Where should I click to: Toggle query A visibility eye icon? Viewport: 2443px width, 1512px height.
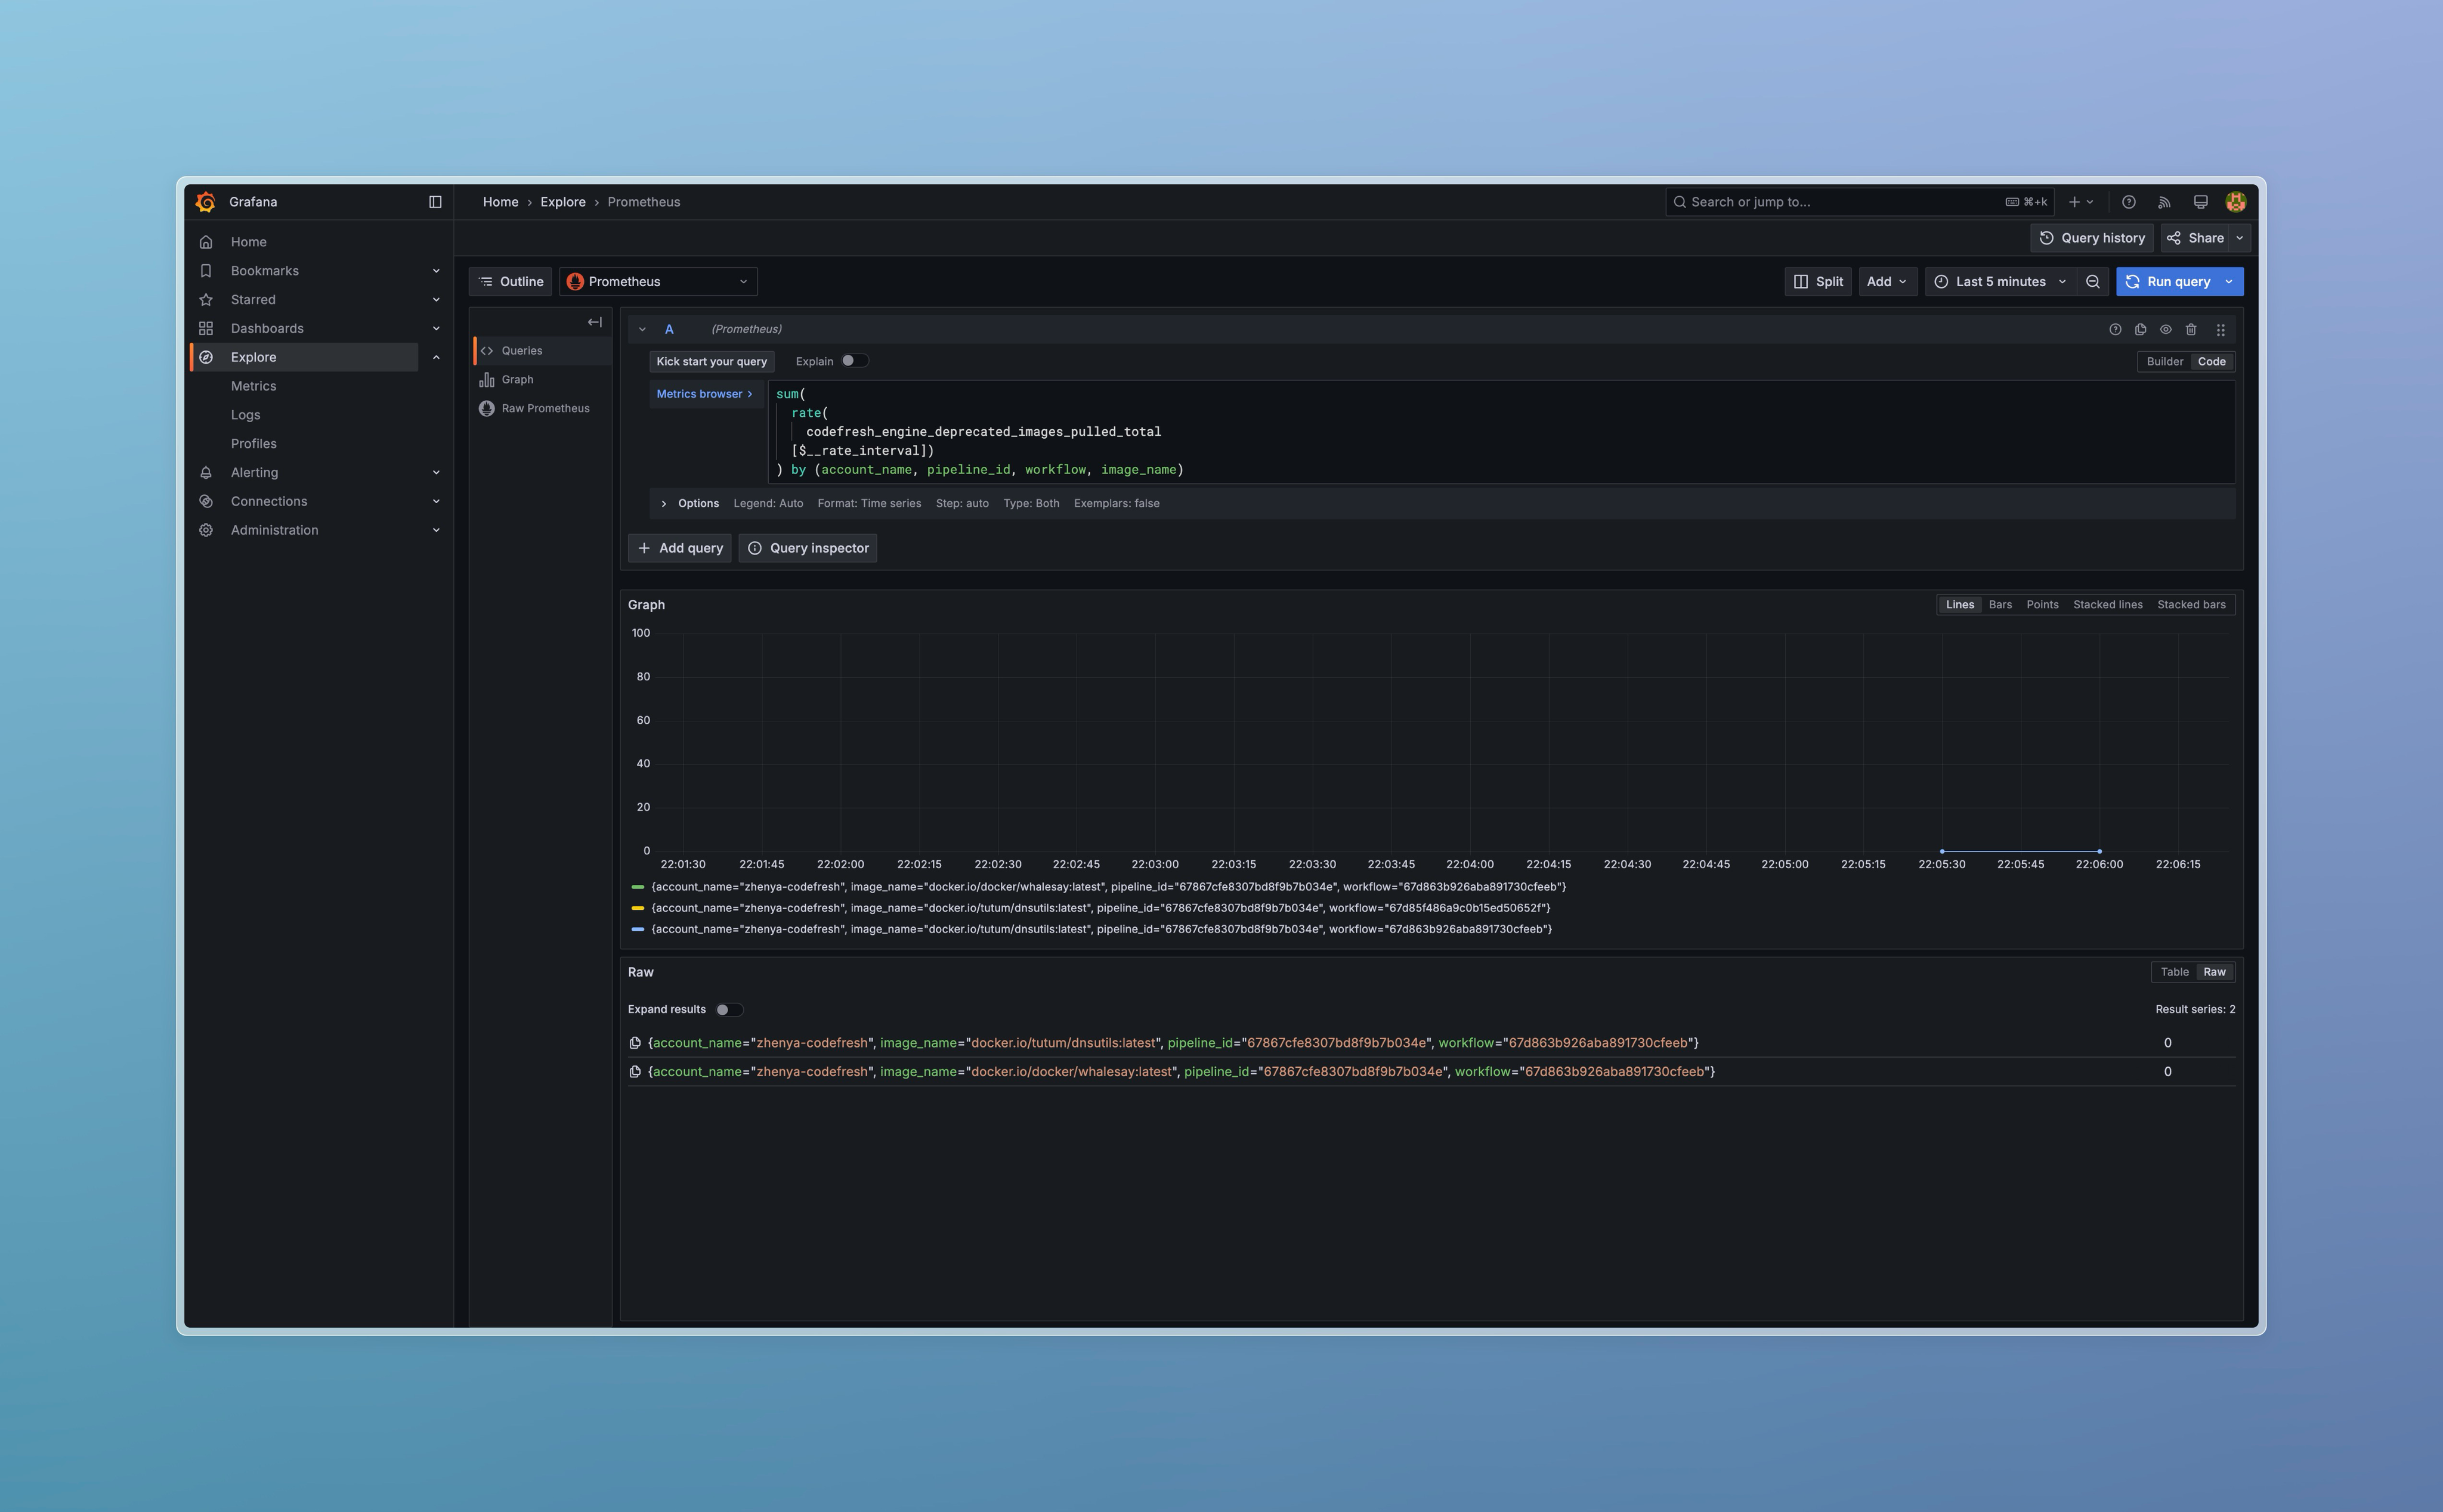2166,329
